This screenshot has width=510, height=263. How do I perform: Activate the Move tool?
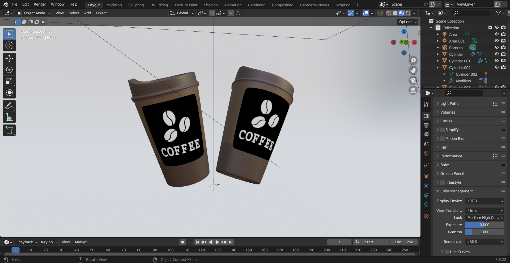coord(9,58)
